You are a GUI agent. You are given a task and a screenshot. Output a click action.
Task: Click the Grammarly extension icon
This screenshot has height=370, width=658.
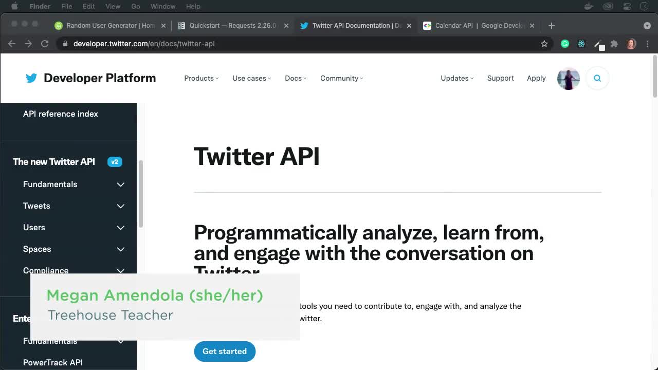click(x=564, y=44)
